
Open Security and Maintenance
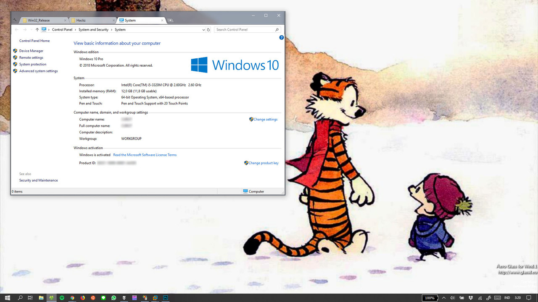(x=39, y=180)
